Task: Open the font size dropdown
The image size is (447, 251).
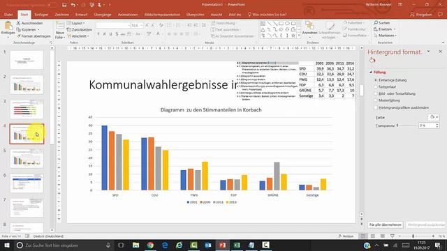Action: (x=142, y=25)
